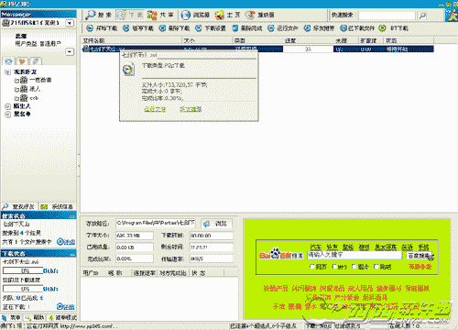This screenshot has height=330, width=458.
Task: Click the Add toolbar button after Run File
Action: [x=320, y=28]
